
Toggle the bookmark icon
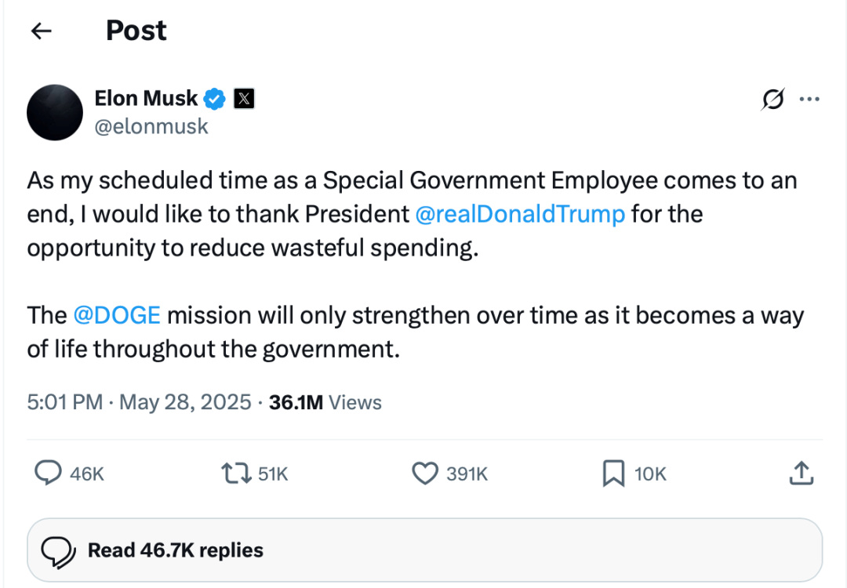tap(613, 473)
